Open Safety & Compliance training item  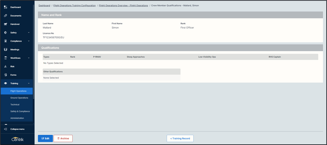[20, 111]
